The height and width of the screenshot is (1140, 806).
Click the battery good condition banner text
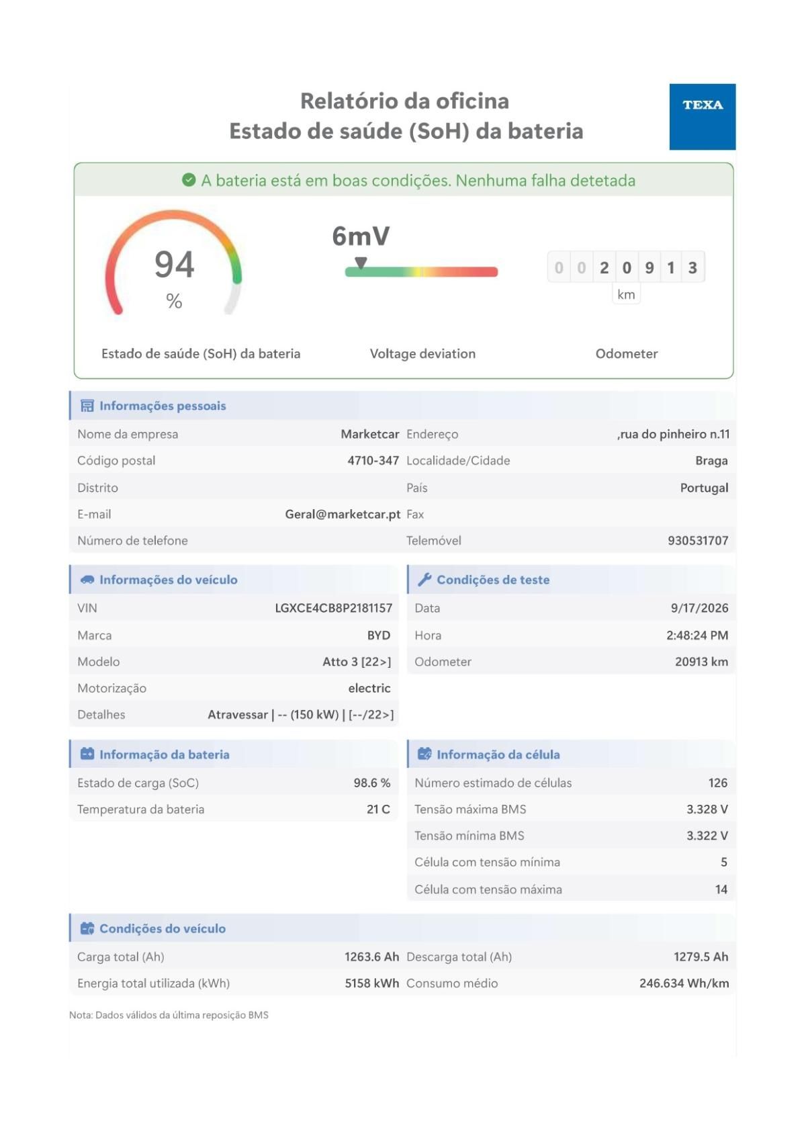[418, 180]
